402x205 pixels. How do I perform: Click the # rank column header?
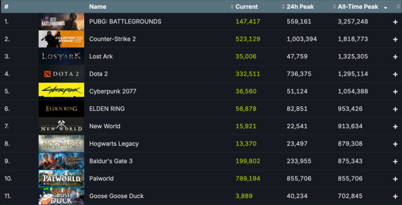[6, 7]
